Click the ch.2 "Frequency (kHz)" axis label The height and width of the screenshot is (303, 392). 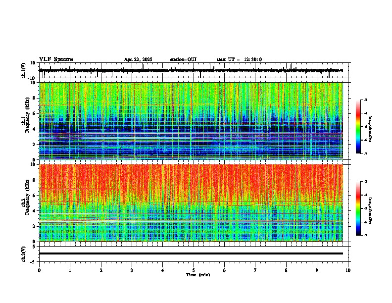(27, 197)
